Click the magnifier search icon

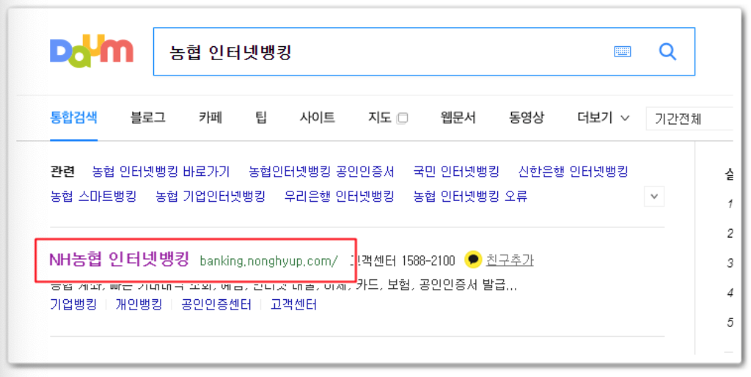(x=667, y=51)
